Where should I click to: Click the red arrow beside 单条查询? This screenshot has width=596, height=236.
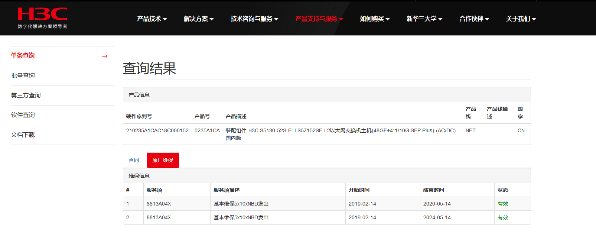[105, 56]
